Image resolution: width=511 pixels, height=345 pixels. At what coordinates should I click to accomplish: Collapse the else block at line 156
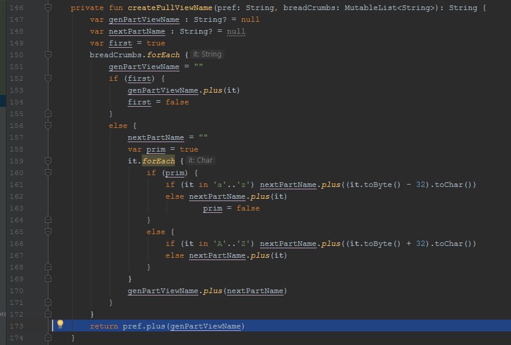pyautogui.click(x=48, y=125)
